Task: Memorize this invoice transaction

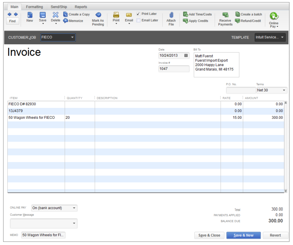Action: [x=73, y=21]
